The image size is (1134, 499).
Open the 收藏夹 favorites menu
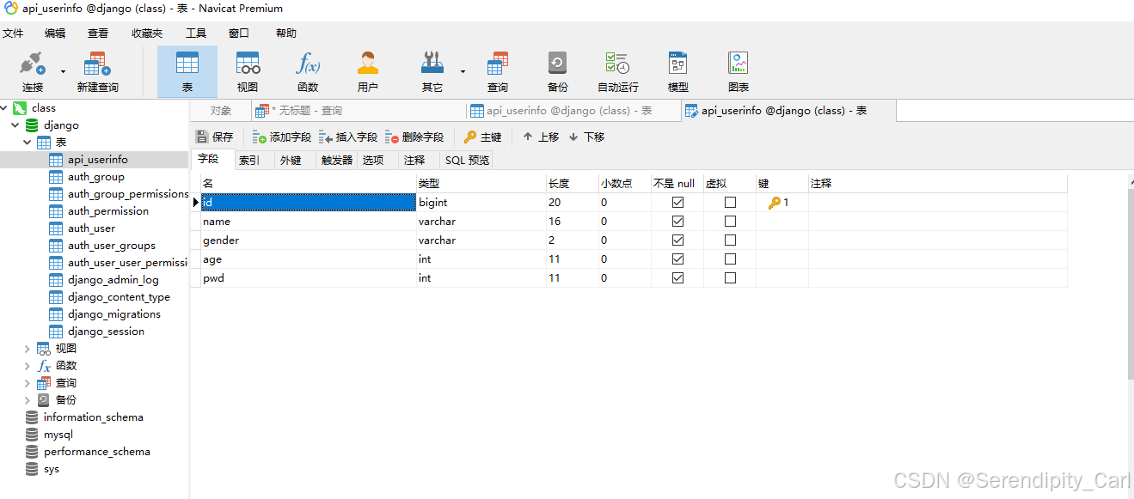147,33
